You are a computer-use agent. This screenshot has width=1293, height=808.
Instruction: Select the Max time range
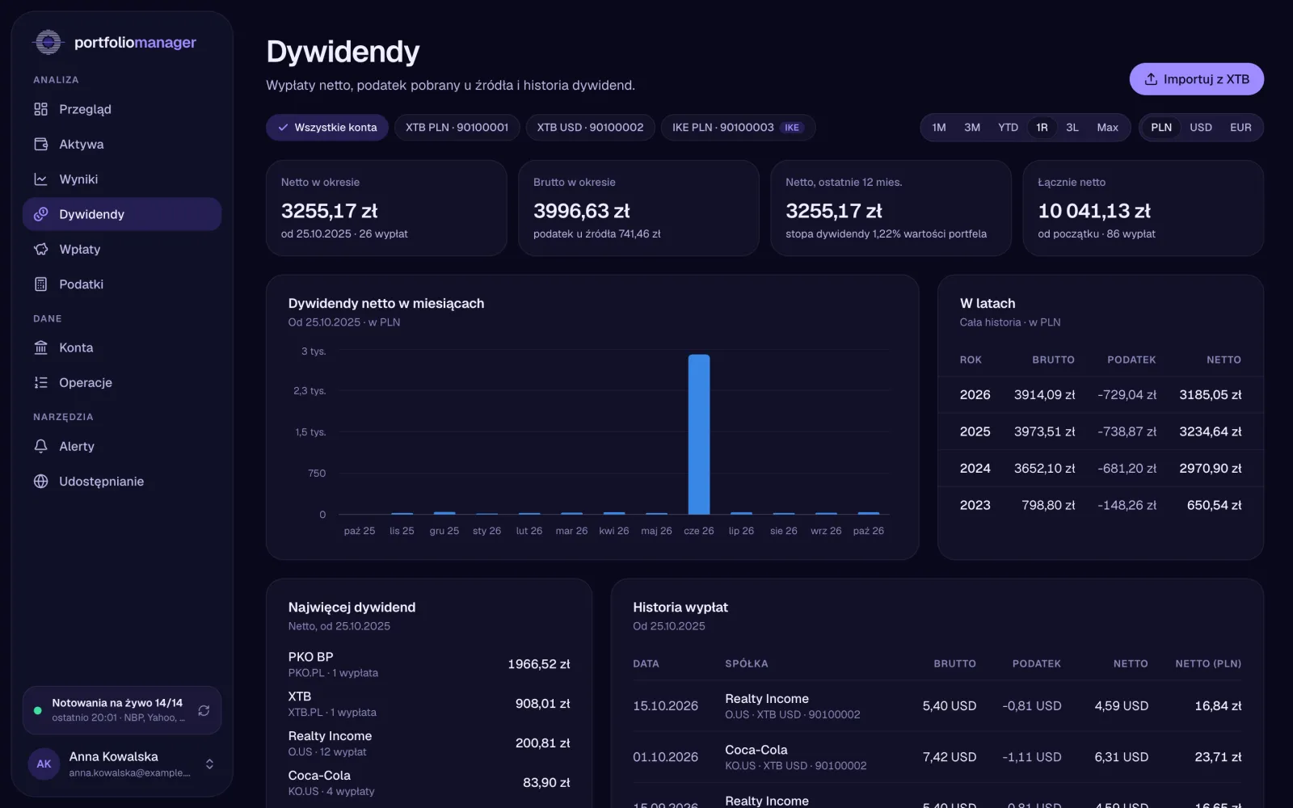click(1107, 128)
